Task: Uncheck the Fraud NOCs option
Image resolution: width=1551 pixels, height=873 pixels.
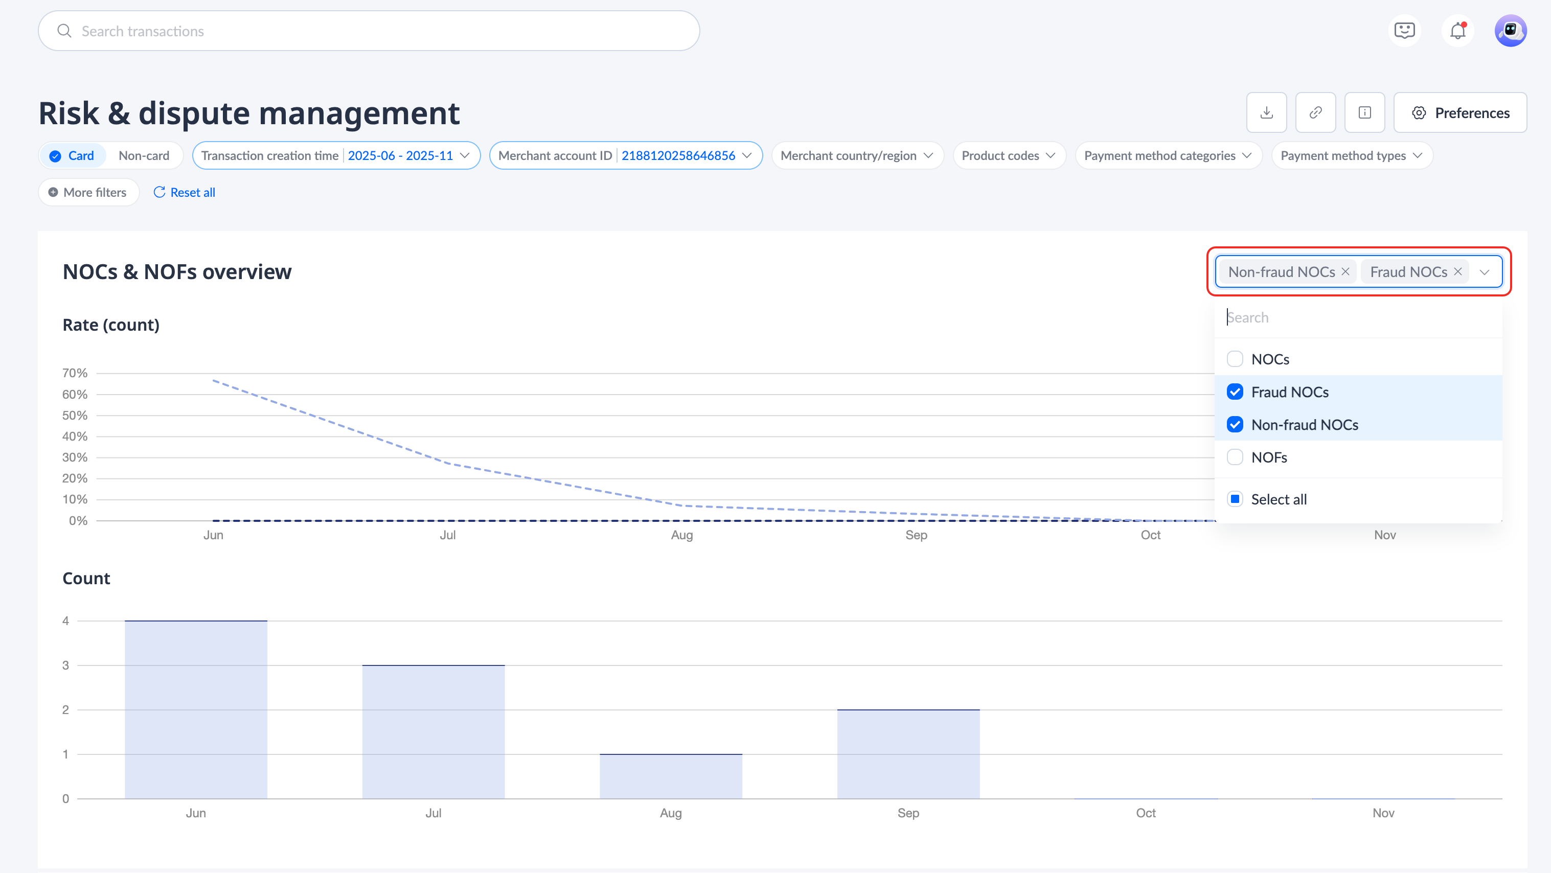Action: pos(1235,392)
